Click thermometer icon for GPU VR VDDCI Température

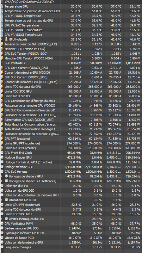pyautogui.click(x=2, y=35)
